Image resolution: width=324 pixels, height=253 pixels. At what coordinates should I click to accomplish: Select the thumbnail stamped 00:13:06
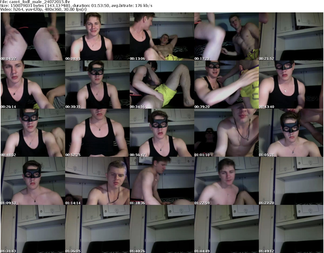(x=162, y=36)
